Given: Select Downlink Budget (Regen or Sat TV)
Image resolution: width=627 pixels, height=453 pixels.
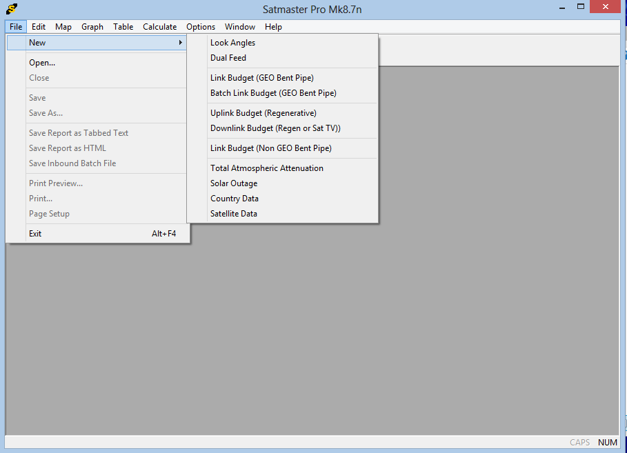Looking at the screenshot, I should point(282,128).
